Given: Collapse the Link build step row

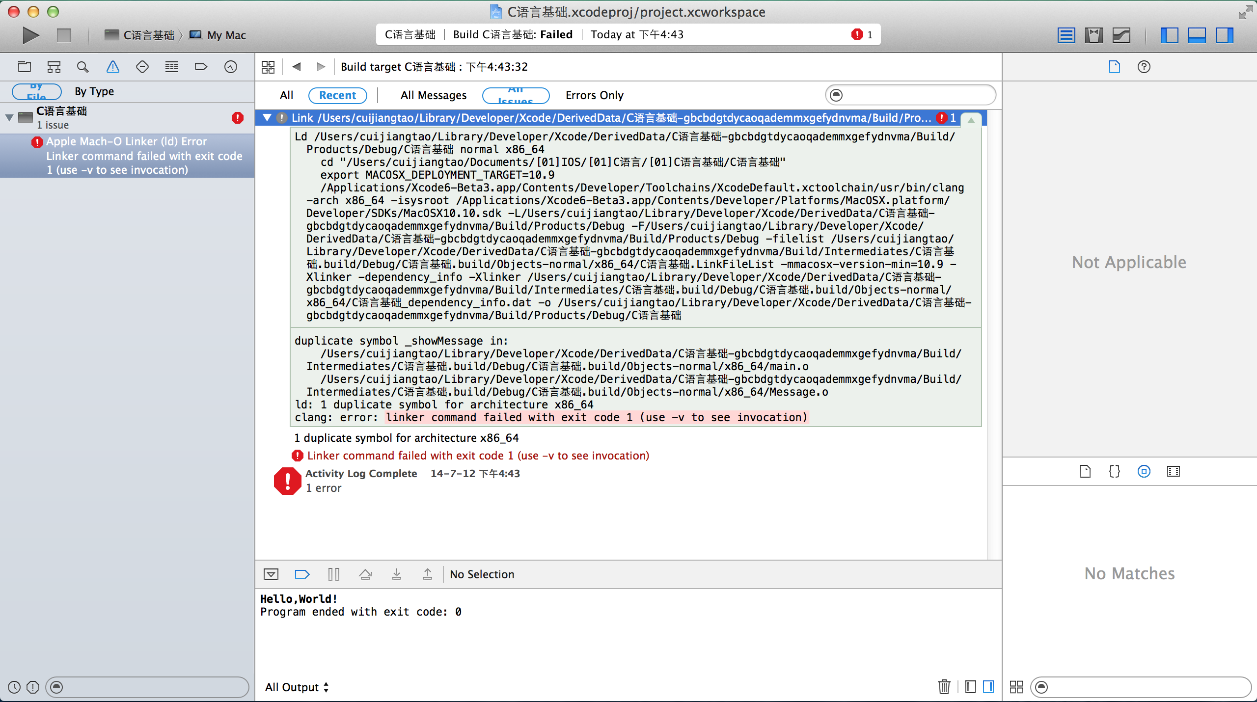Looking at the screenshot, I should pos(267,118).
